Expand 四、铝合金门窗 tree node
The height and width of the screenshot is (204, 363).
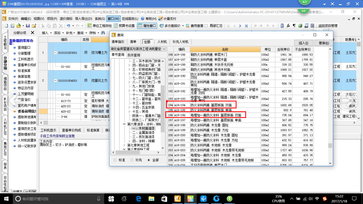(130, 65)
